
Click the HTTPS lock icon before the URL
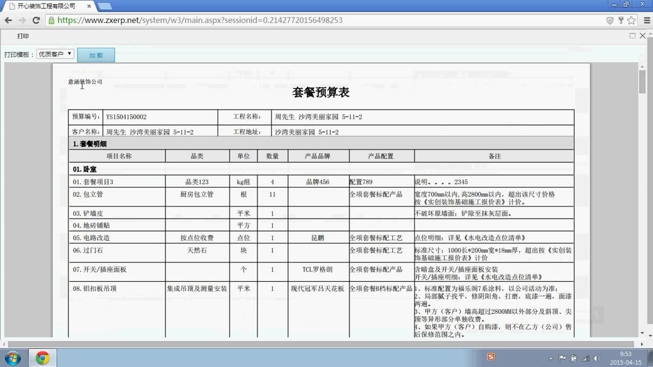click(51, 20)
